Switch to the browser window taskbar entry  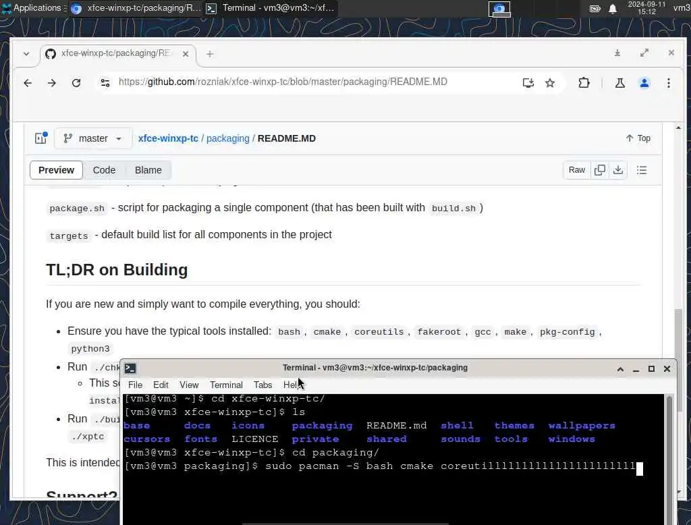point(136,8)
